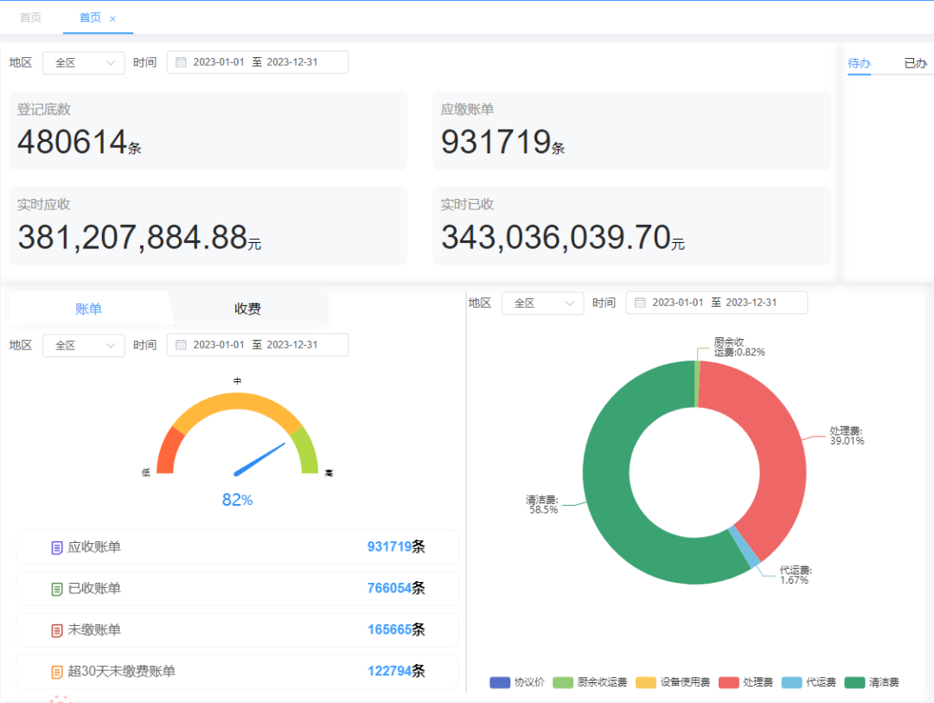The width and height of the screenshot is (934, 703).
Task: Click the 931719 应收账单 count link
Action: (389, 547)
